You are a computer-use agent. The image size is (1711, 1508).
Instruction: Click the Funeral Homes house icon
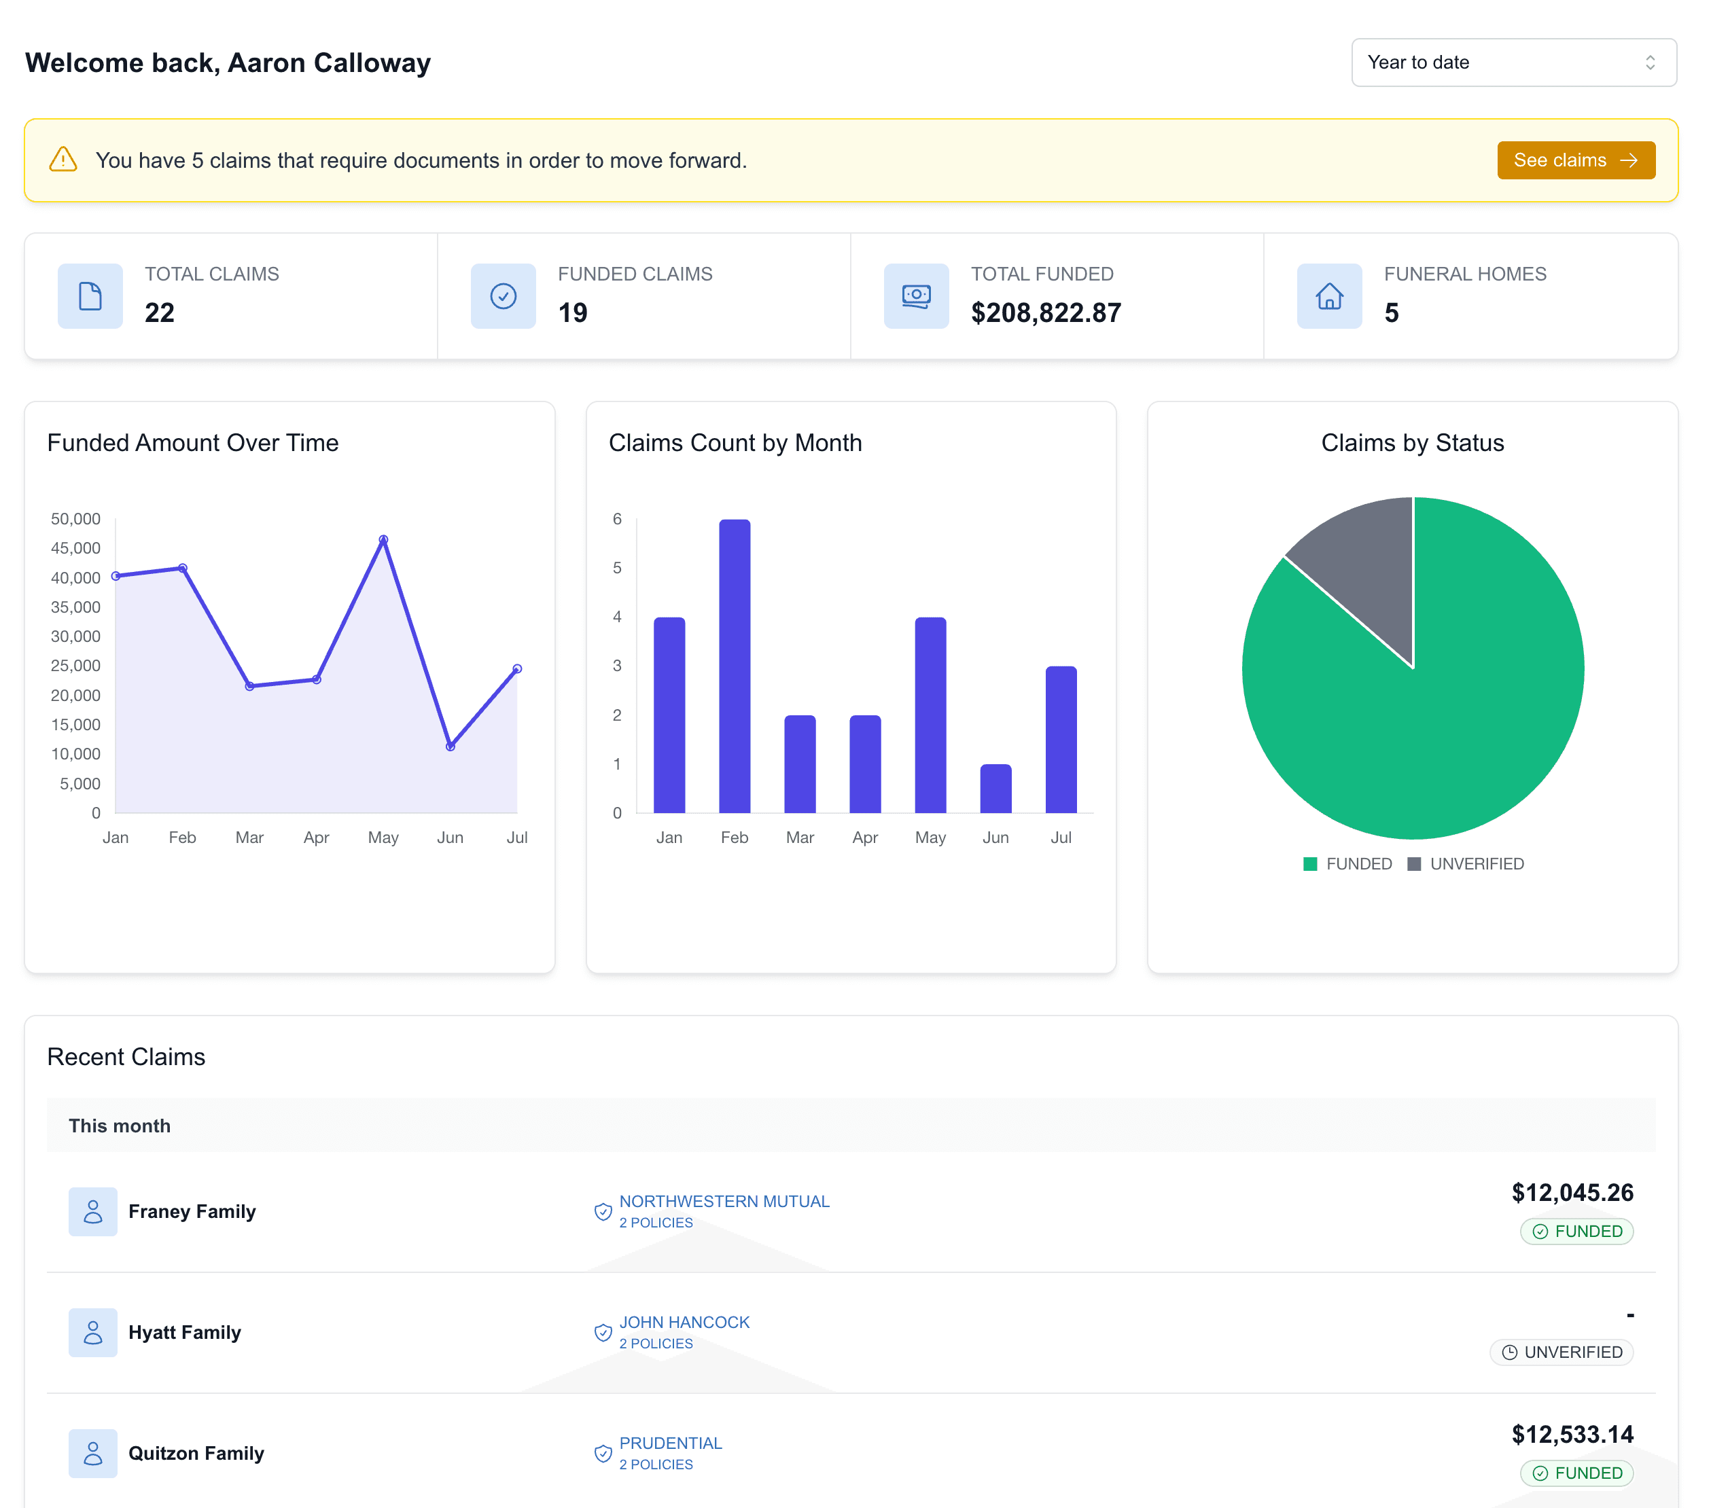[x=1329, y=295]
